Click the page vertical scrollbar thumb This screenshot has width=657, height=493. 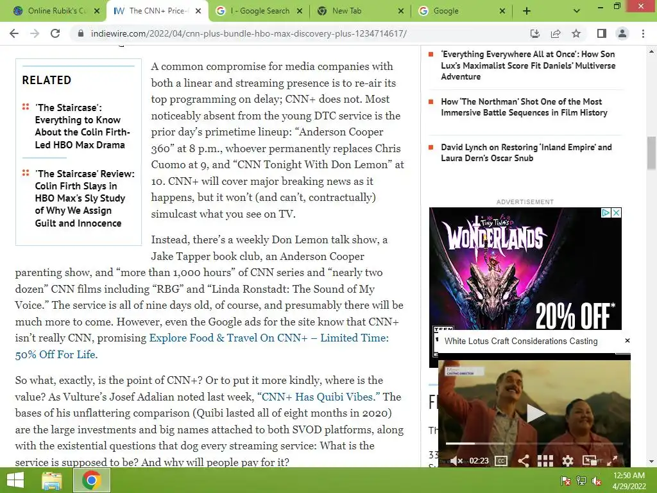(652, 153)
